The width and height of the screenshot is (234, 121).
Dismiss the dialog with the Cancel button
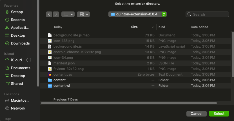coord(196,113)
